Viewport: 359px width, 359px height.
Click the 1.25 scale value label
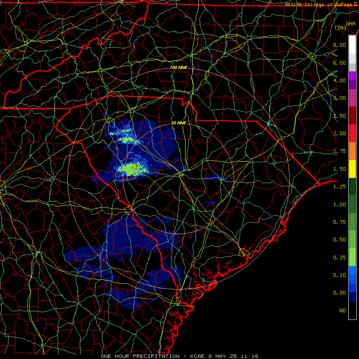pos(339,187)
